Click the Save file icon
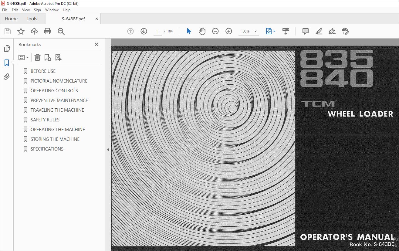Screen dimensions: 399x251 pyautogui.click(x=8, y=31)
